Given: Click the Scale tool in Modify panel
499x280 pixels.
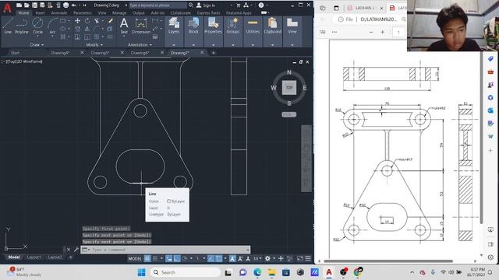Looking at the screenshot, I should pyautogui.click(x=87, y=37).
